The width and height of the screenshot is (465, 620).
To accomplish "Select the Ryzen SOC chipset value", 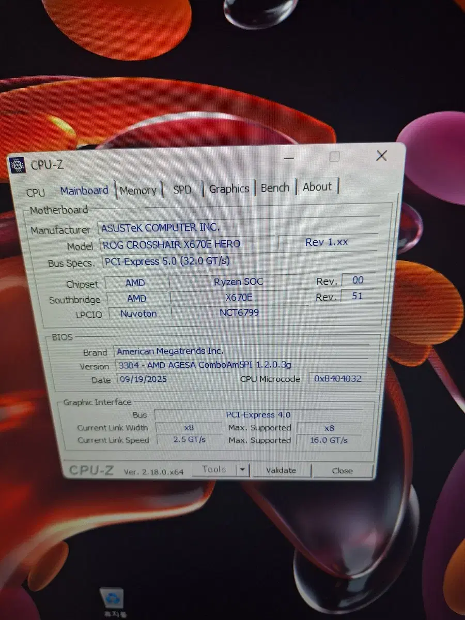I will (239, 282).
